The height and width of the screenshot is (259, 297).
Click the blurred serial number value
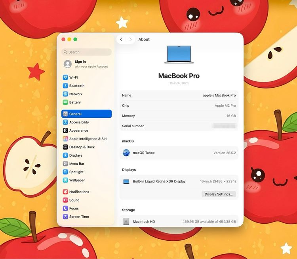pos(224,126)
